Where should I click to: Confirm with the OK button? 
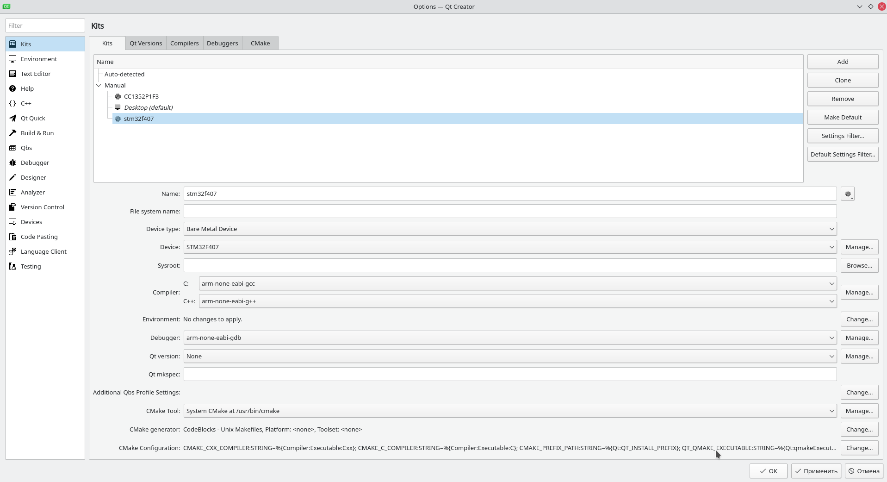(x=768, y=471)
